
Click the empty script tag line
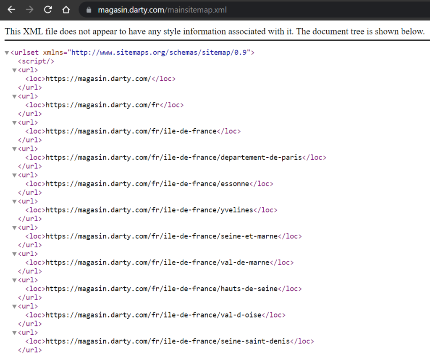click(36, 61)
